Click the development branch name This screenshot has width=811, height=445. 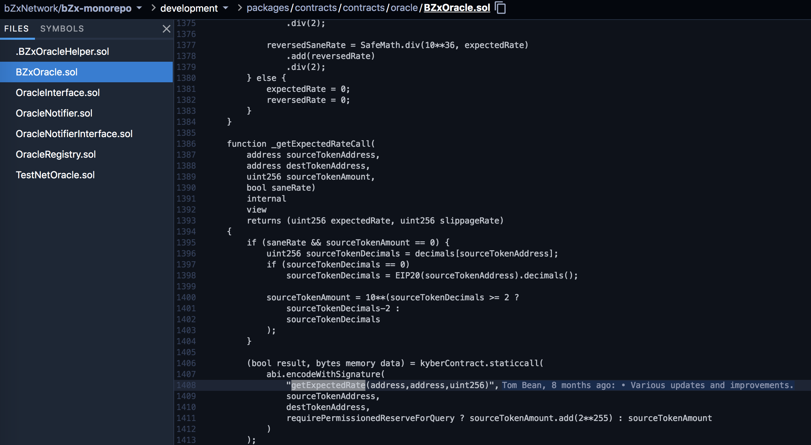pyautogui.click(x=189, y=8)
